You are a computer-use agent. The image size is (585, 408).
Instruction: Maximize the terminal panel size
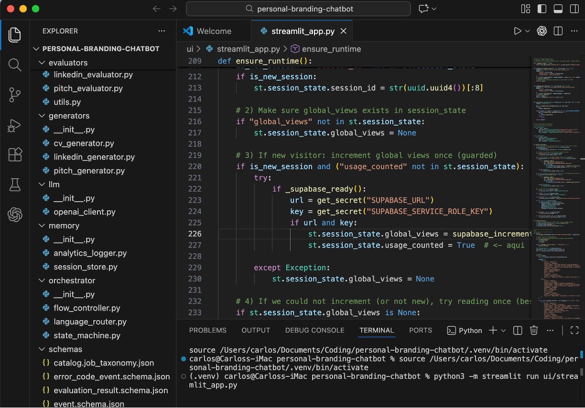574,331
